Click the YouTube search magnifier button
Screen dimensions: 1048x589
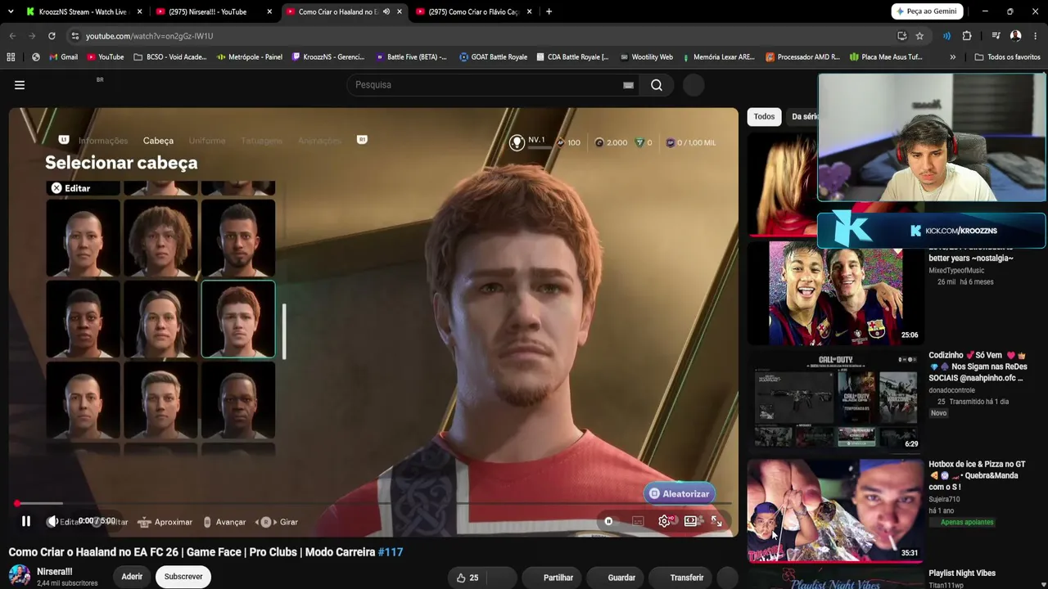coord(657,85)
